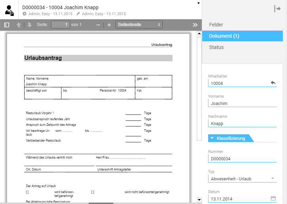The width and height of the screenshot is (287, 204).
Task: Select the Dokument (1) tab
Action: (224, 36)
